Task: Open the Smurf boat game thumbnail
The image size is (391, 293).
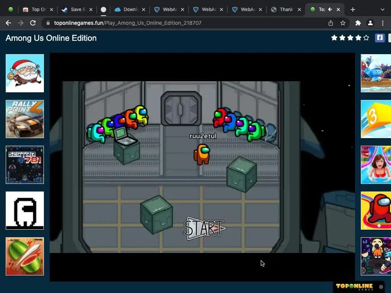Action: [376, 73]
